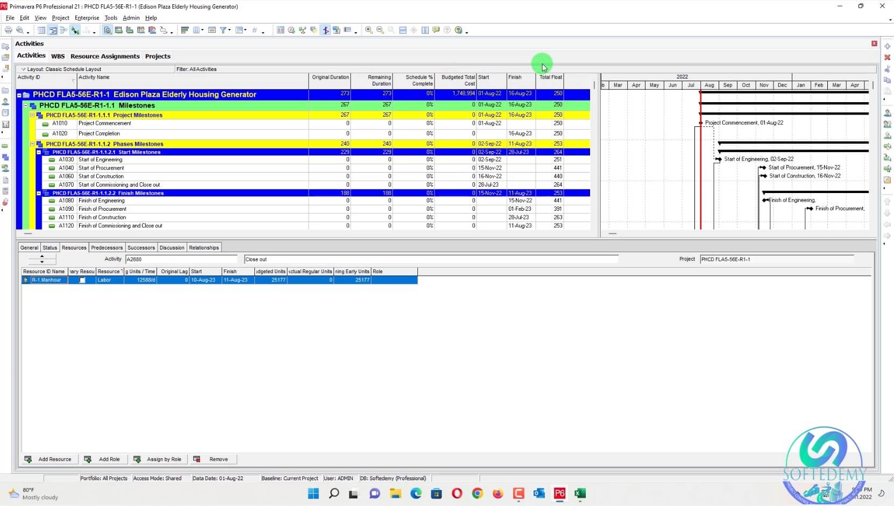
Task: Collapse the Edison Plaza Elderly Housing Generator project
Action: tap(19, 95)
